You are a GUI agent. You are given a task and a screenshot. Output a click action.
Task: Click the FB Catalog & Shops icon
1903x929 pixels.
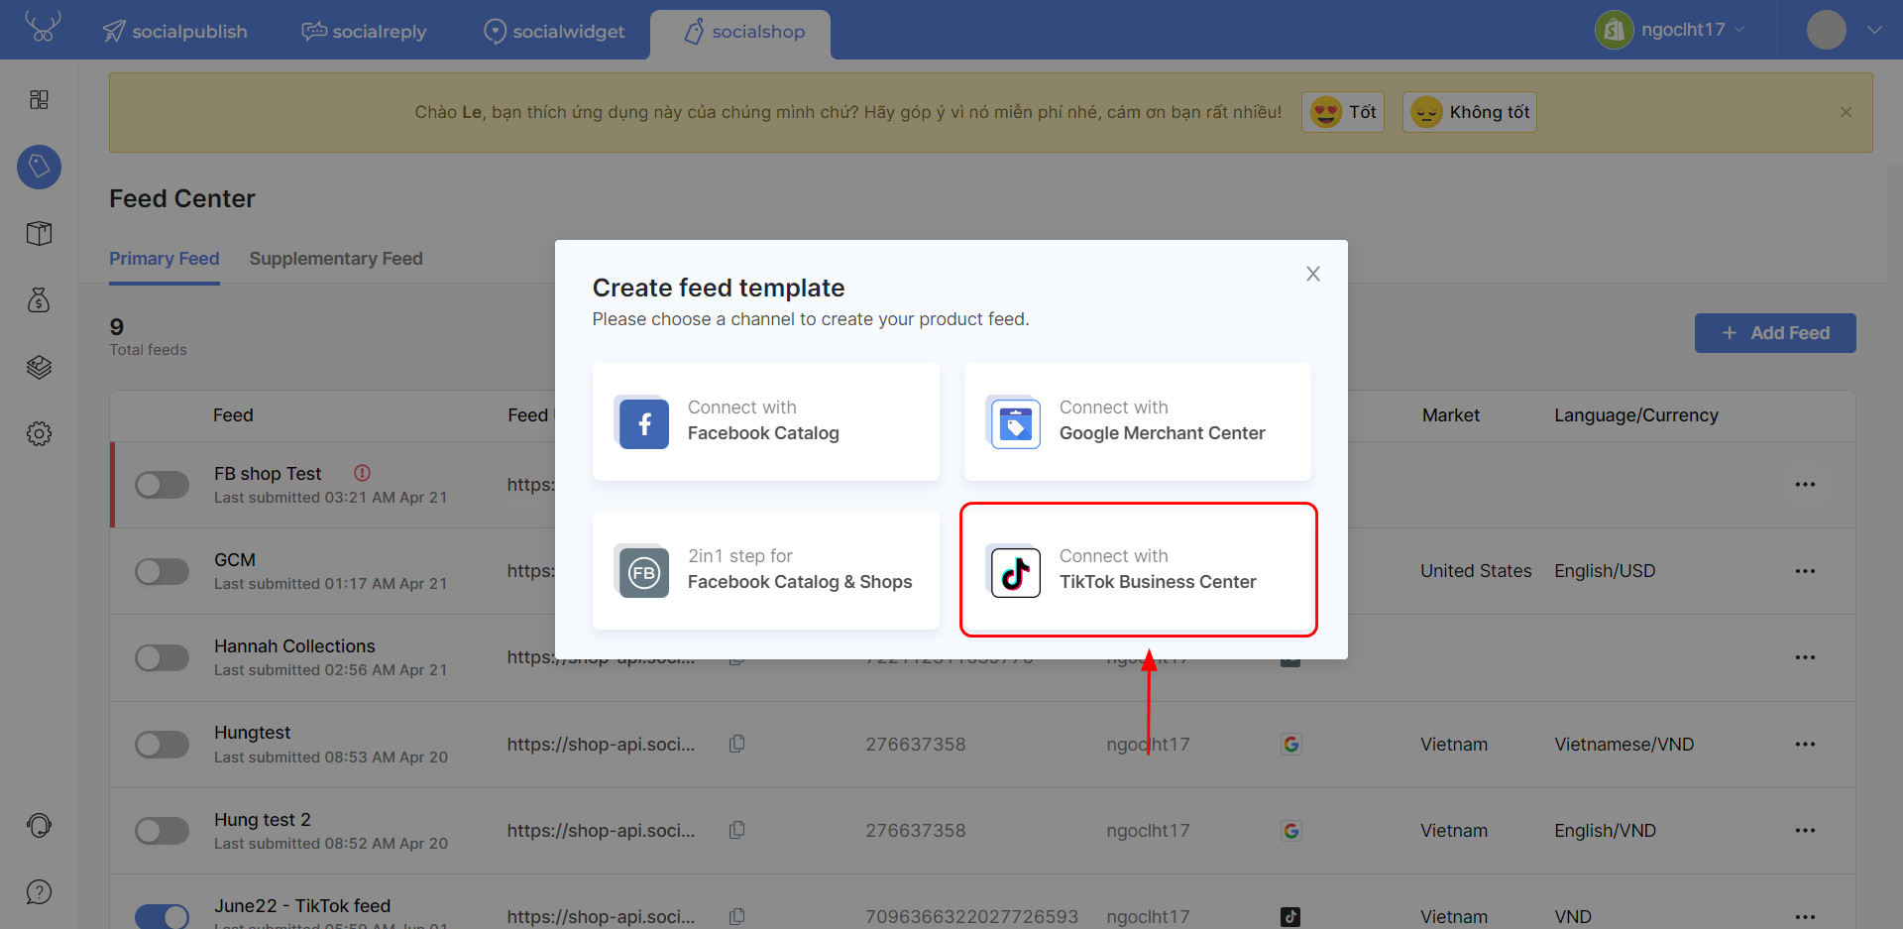[x=644, y=573]
